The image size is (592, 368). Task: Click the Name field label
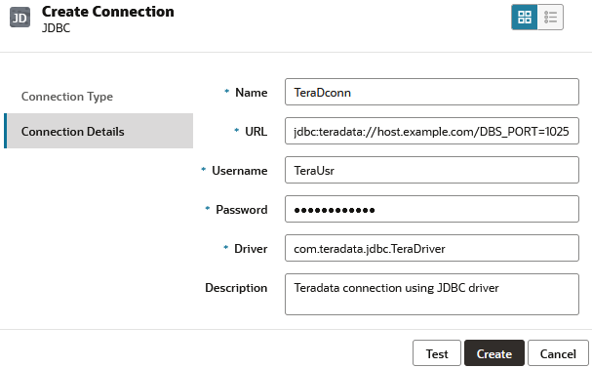[x=251, y=92]
